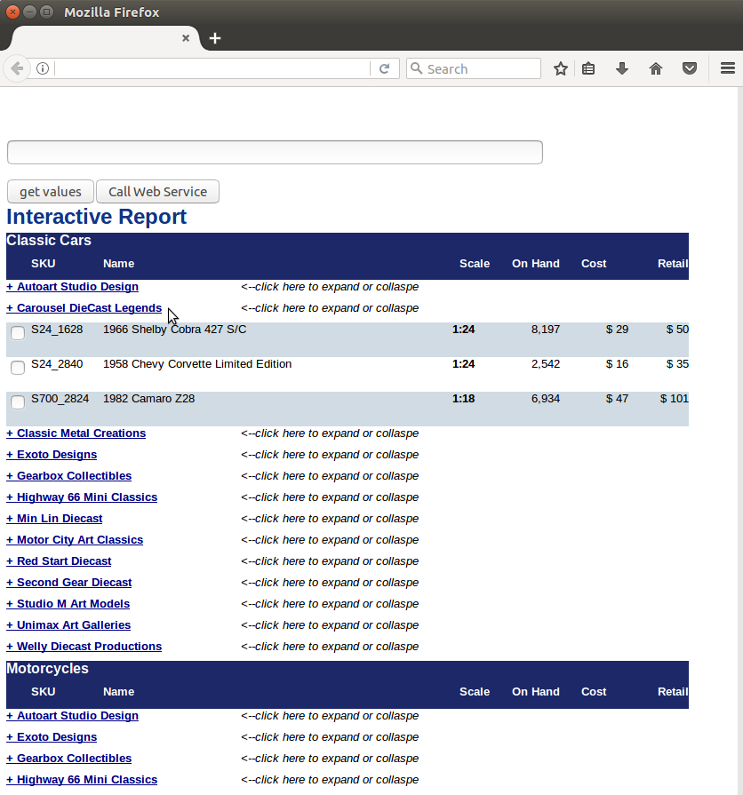
Task: Go back using the browser back arrow
Action: [x=17, y=68]
